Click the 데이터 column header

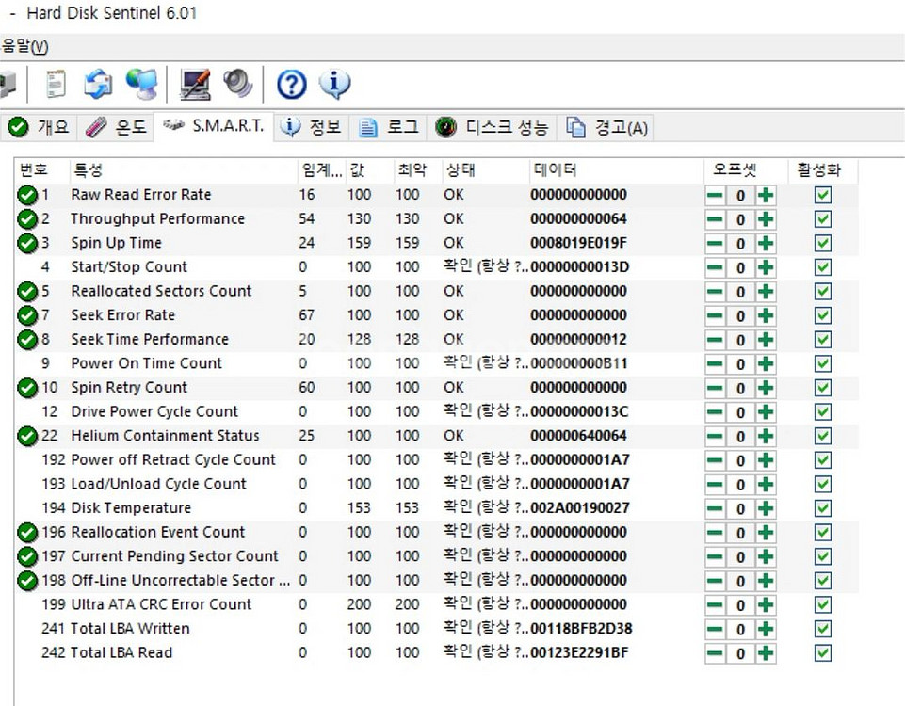(617, 170)
